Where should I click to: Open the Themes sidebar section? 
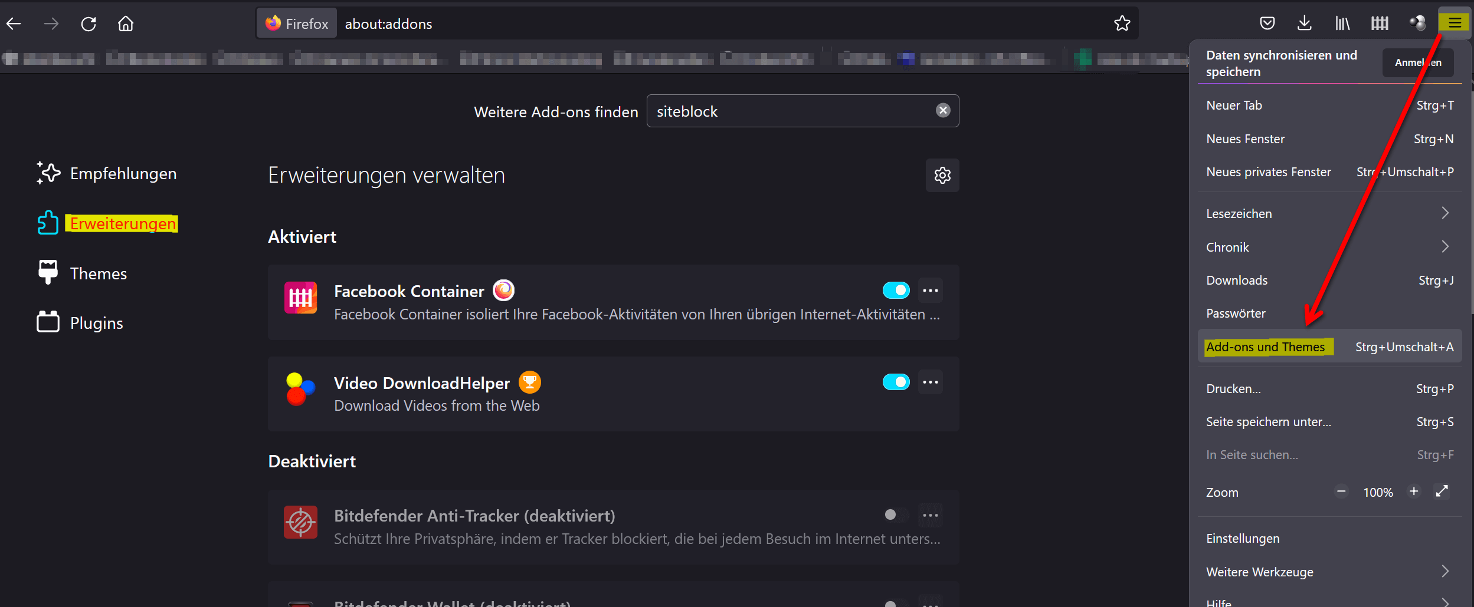(82, 273)
